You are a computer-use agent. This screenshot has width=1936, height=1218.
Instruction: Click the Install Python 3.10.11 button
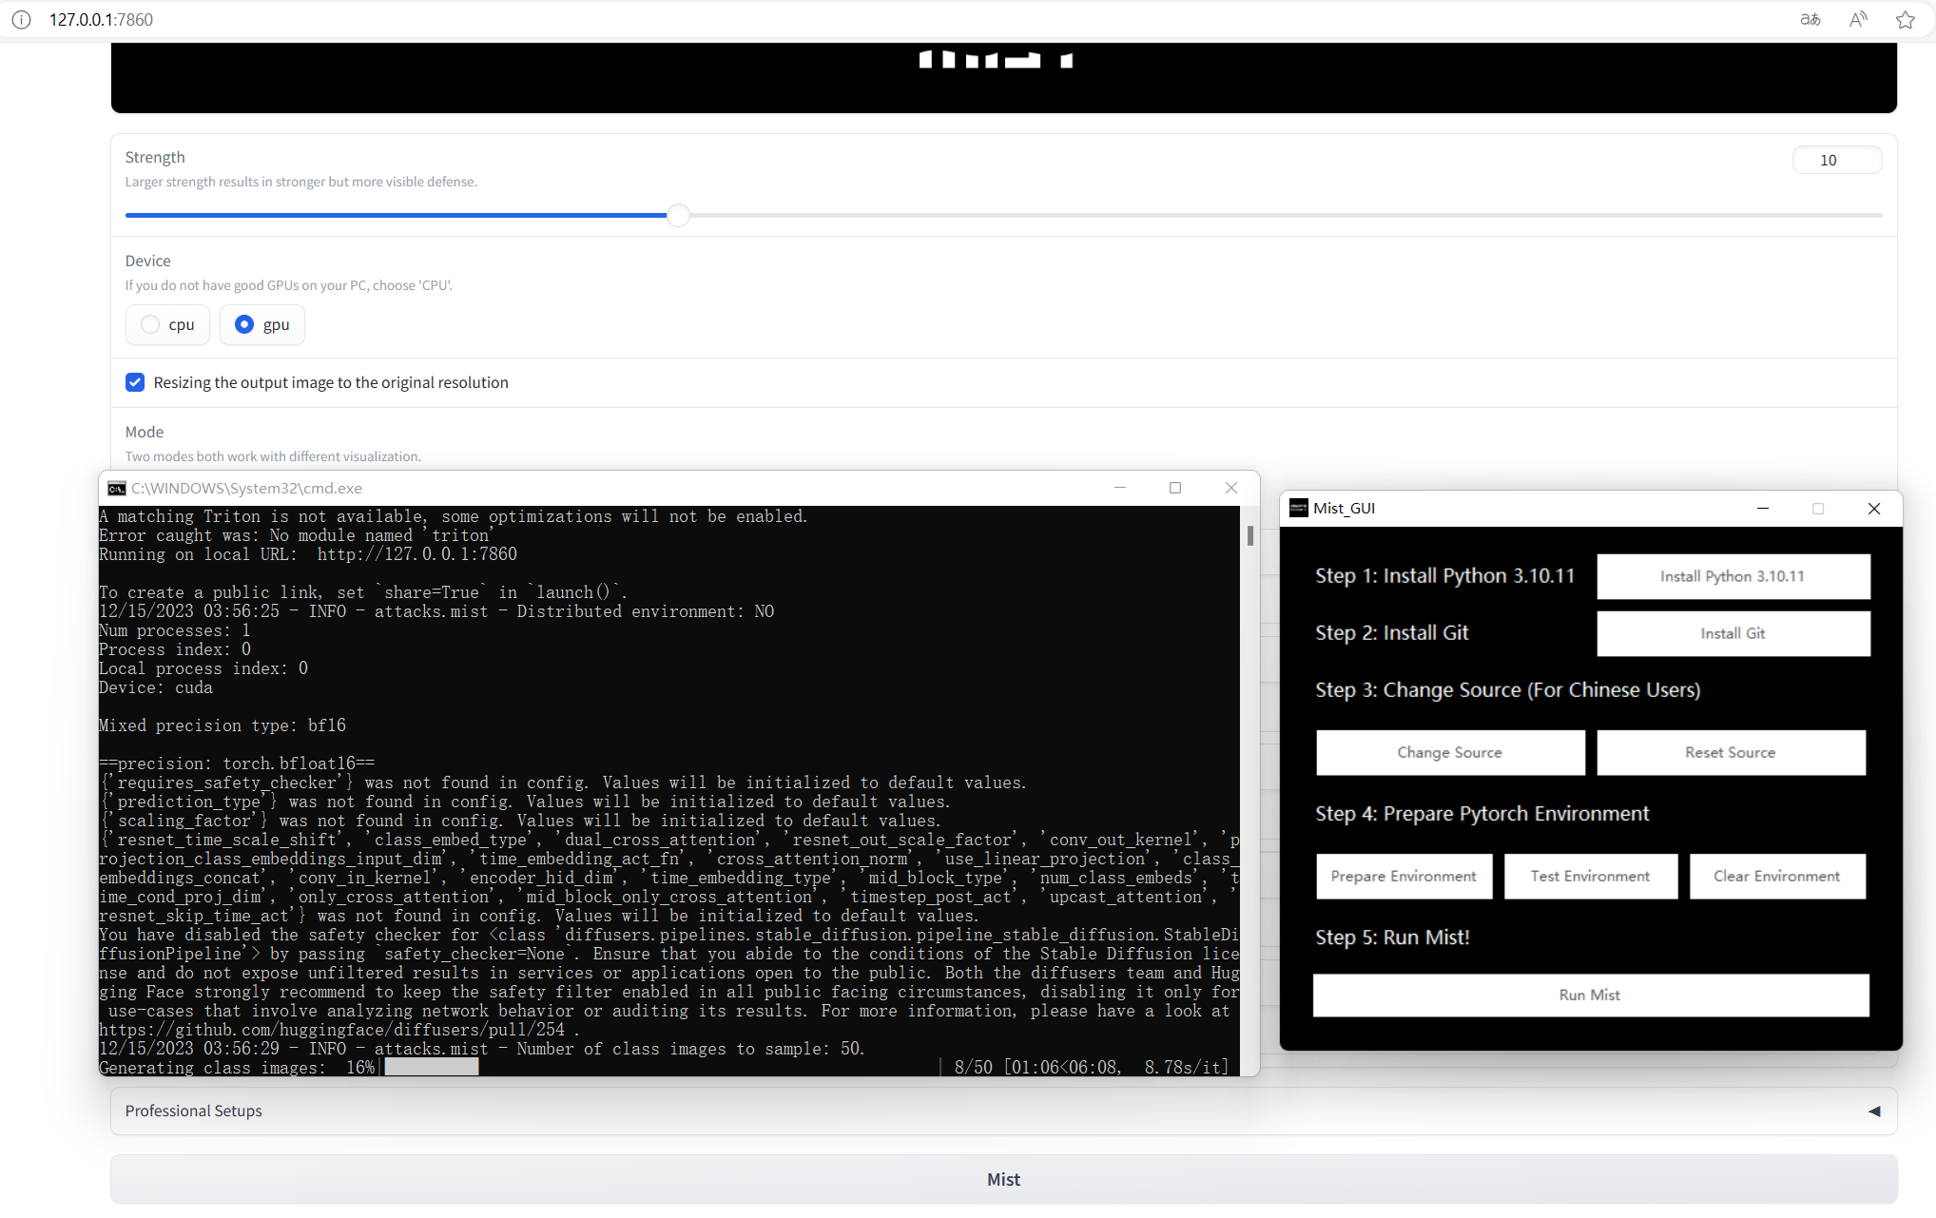click(x=1733, y=576)
